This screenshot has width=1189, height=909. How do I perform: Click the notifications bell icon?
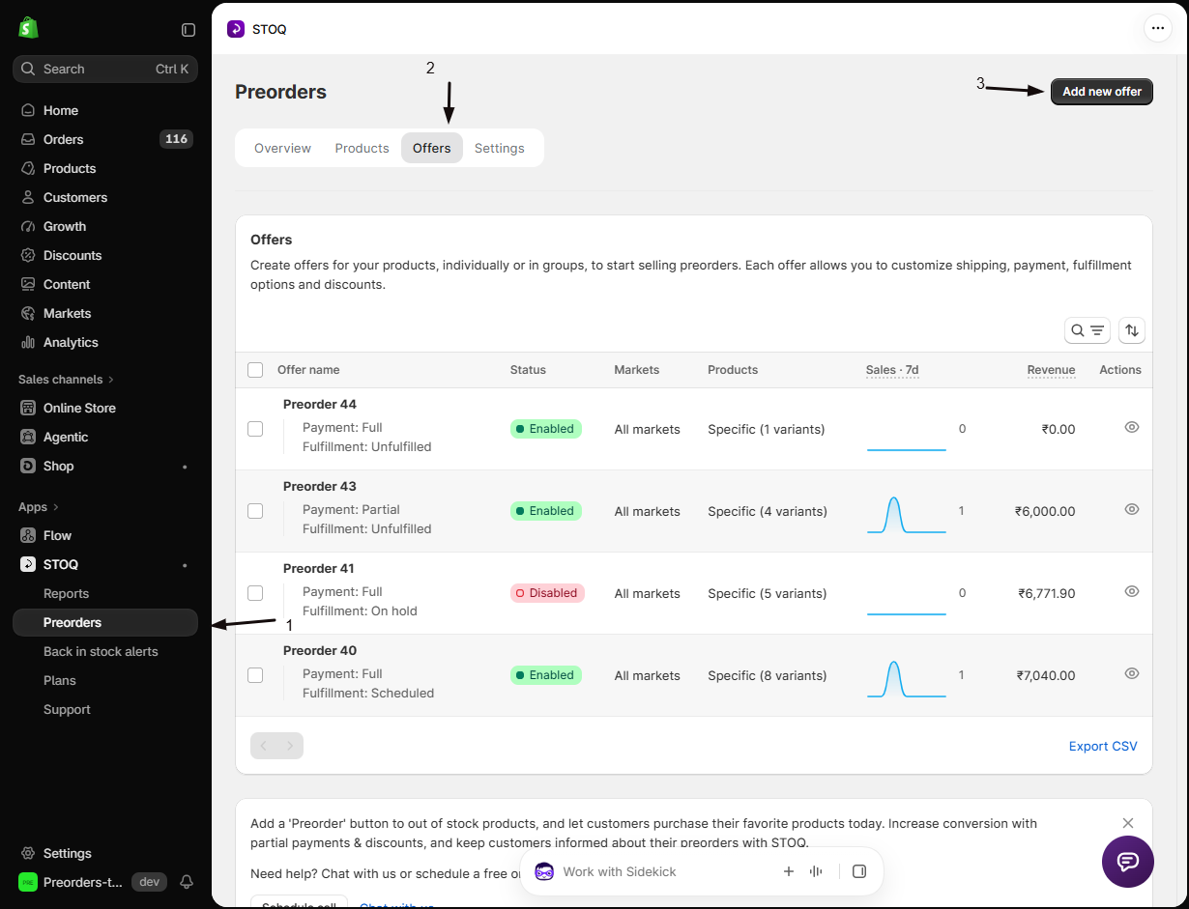[188, 882]
